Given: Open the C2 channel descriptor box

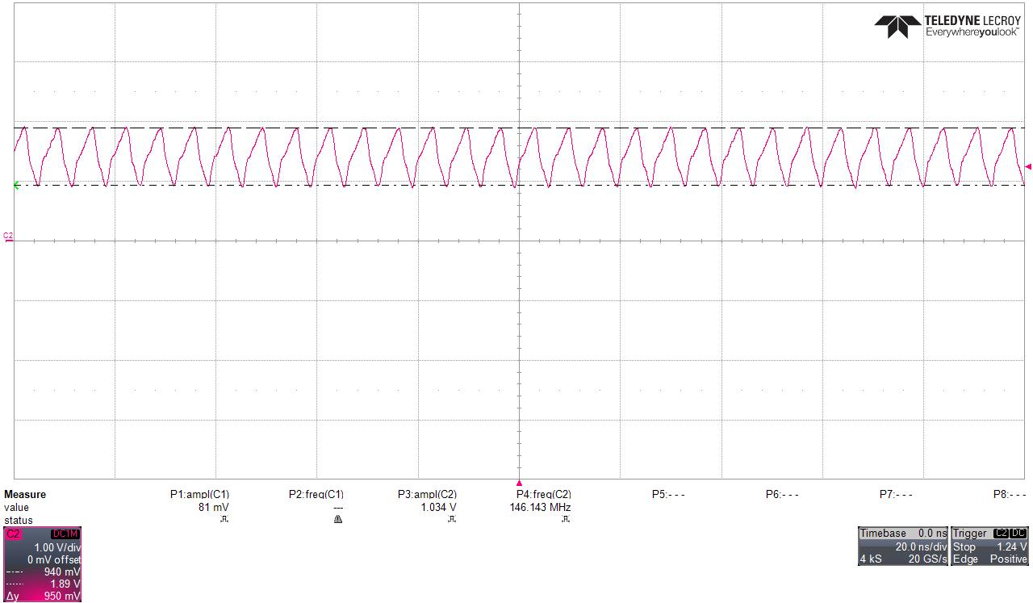Looking at the screenshot, I should click(x=43, y=565).
